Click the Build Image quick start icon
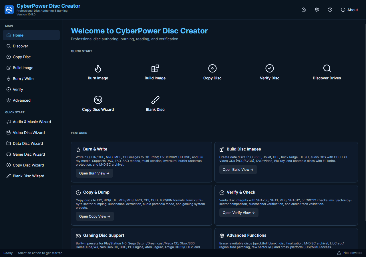 155,69
